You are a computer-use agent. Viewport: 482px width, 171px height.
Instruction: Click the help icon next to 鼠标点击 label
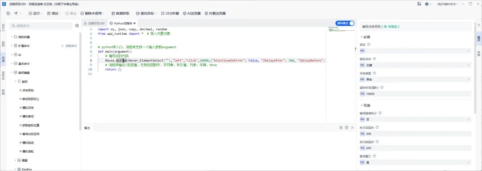pyautogui.click(x=374, y=58)
